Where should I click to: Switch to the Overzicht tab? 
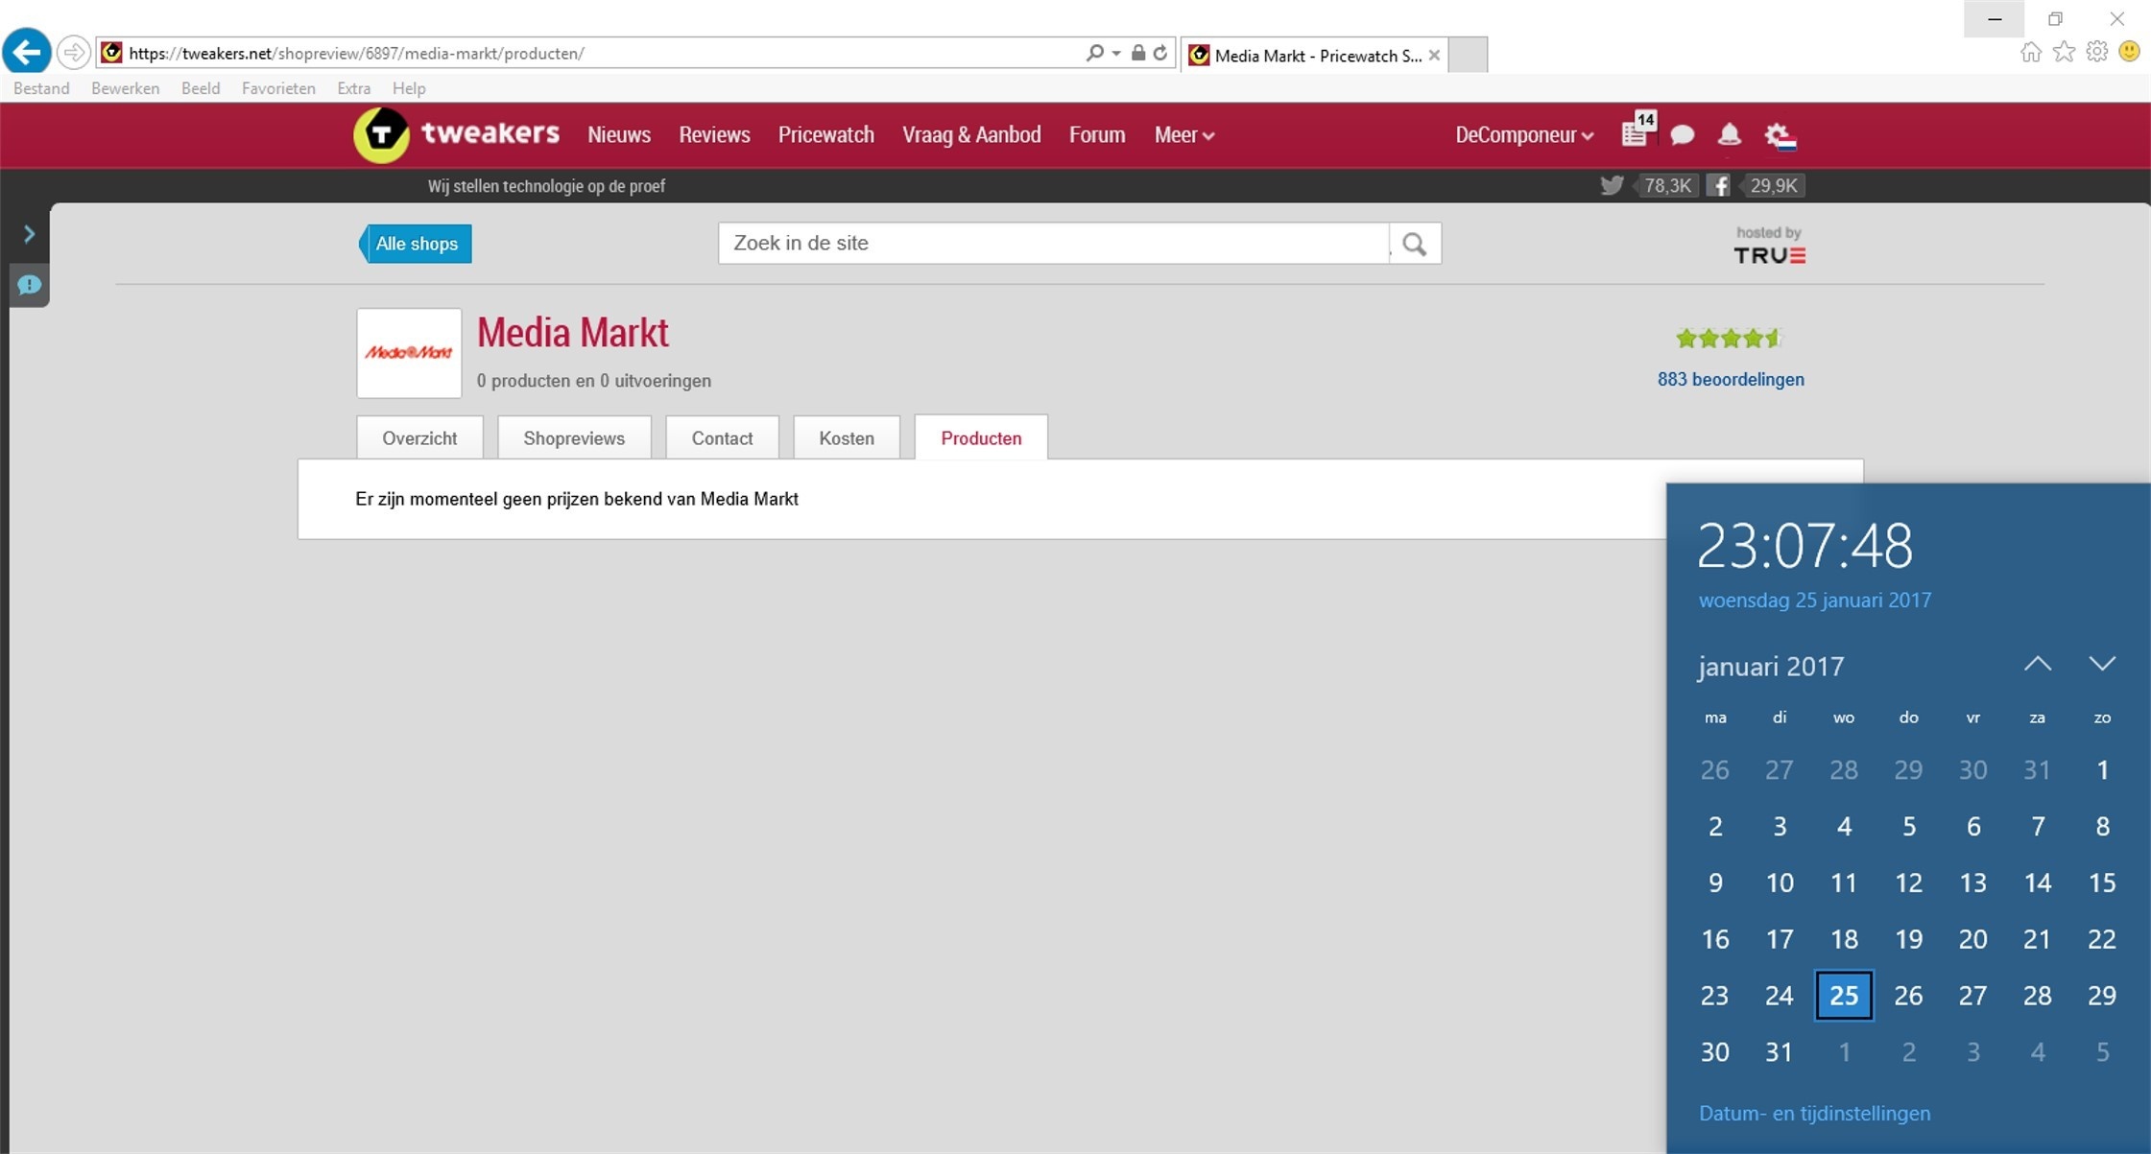(x=419, y=438)
